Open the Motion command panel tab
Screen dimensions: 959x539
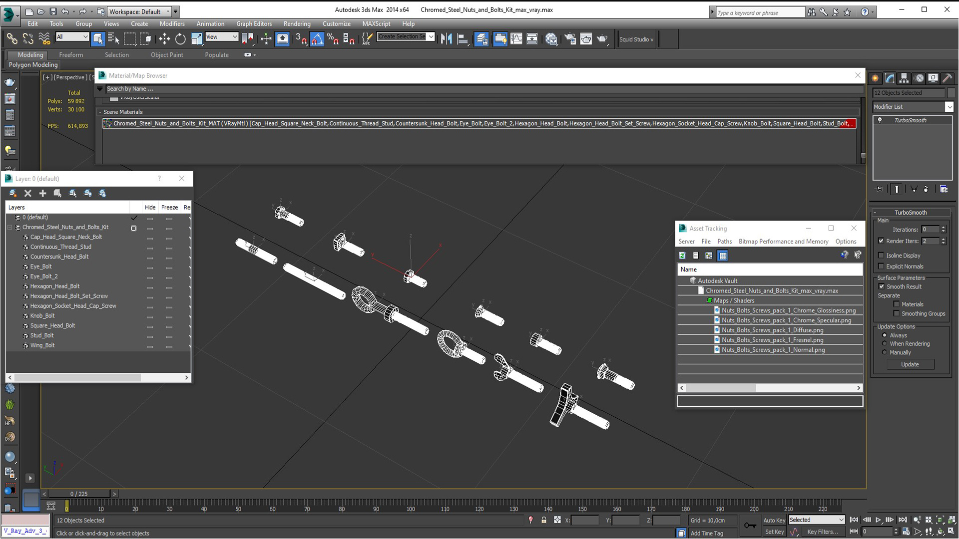click(919, 78)
